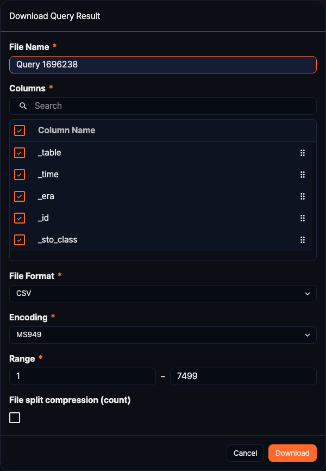
Task: Click the search magnifier icon in Columns
Action: point(22,106)
